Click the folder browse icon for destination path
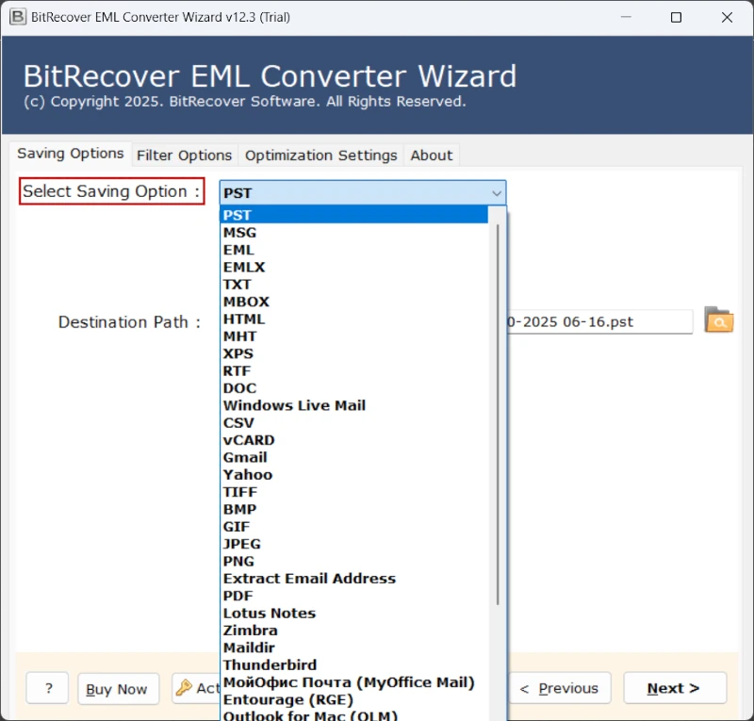Viewport: 754px width, 721px height. pos(718,320)
